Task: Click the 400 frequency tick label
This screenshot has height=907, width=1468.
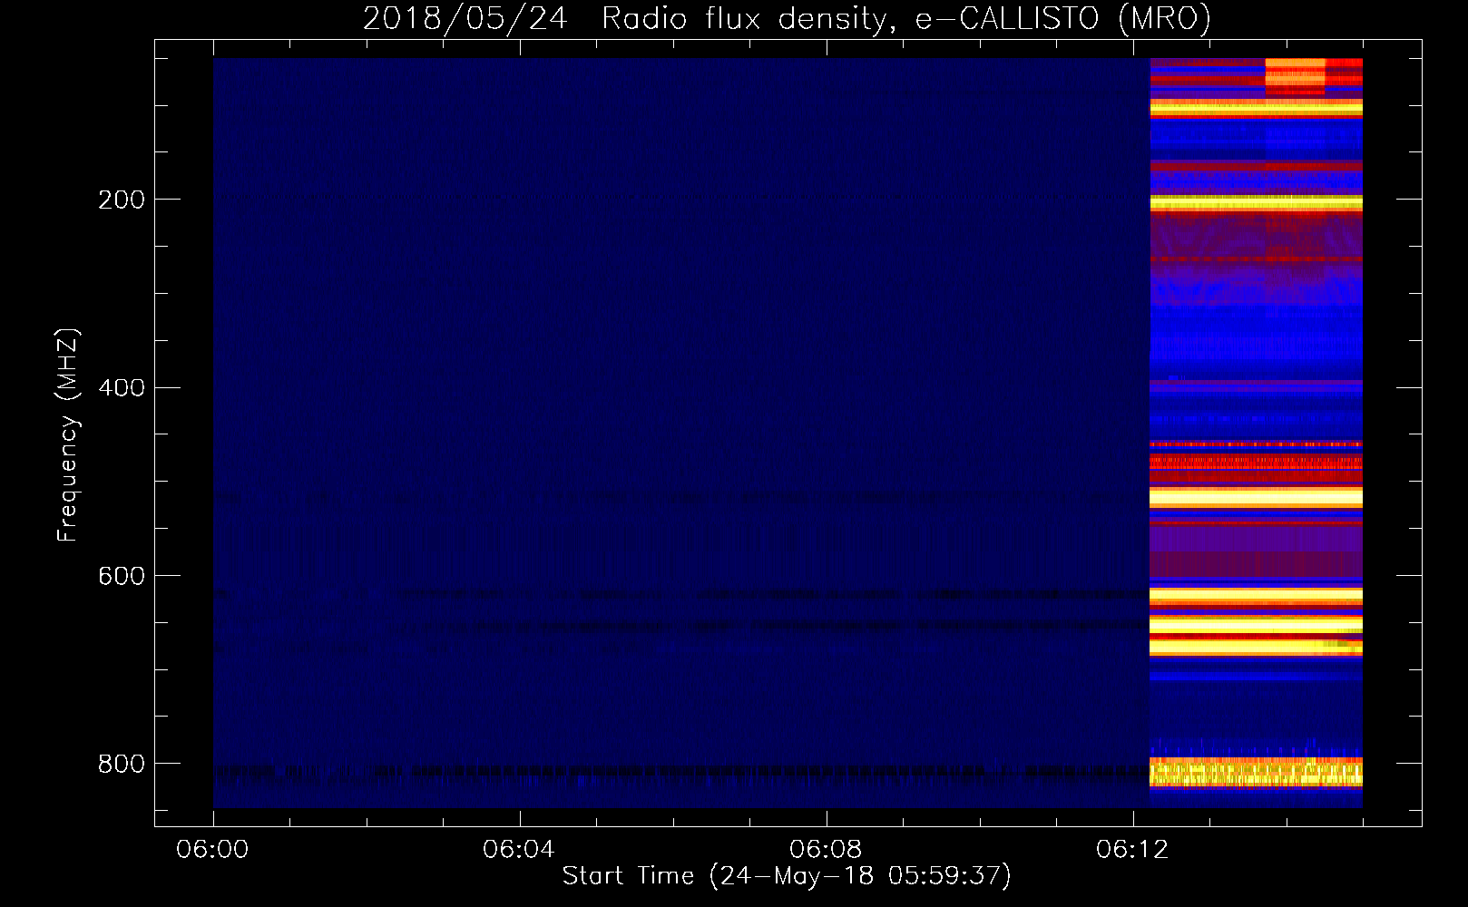Action: [122, 387]
